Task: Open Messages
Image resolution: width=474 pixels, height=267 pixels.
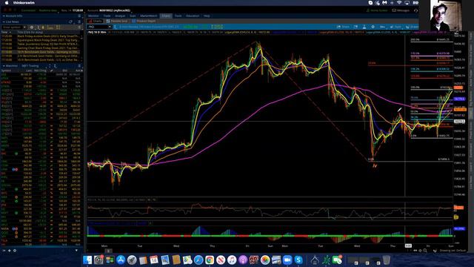Action: [x=401, y=10]
